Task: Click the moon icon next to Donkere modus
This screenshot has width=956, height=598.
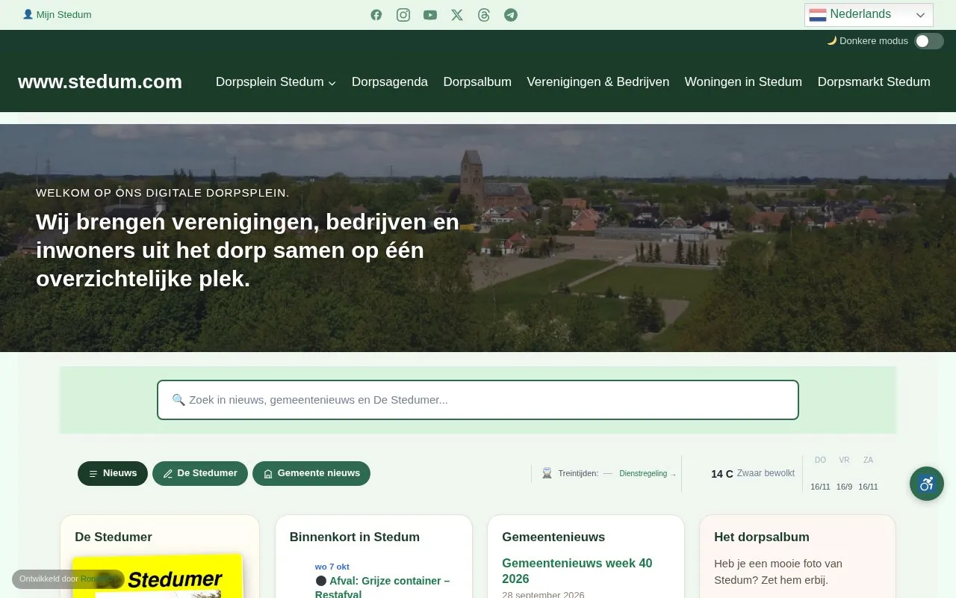Action: [x=831, y=40]
